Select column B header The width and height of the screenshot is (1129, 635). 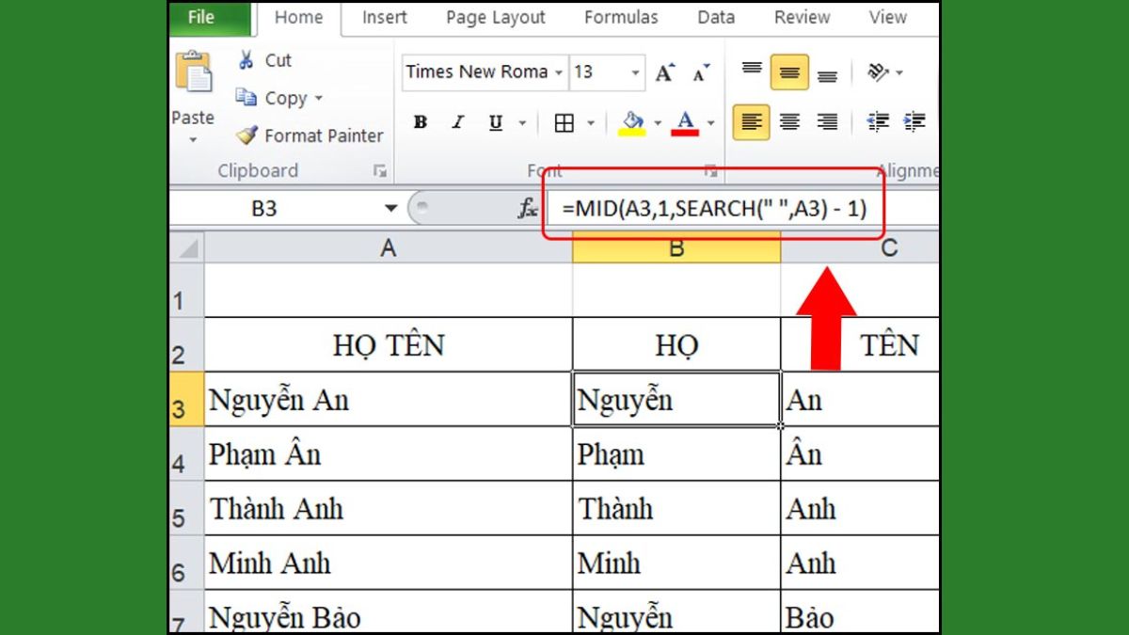coord(676,248)
